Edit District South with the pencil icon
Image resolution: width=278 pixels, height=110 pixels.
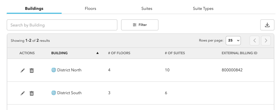[23, 93]
